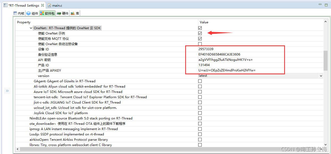Enable ipmsg LAN messaging checkbox
This screenshot has height=154, width=331.
[200, 129]
